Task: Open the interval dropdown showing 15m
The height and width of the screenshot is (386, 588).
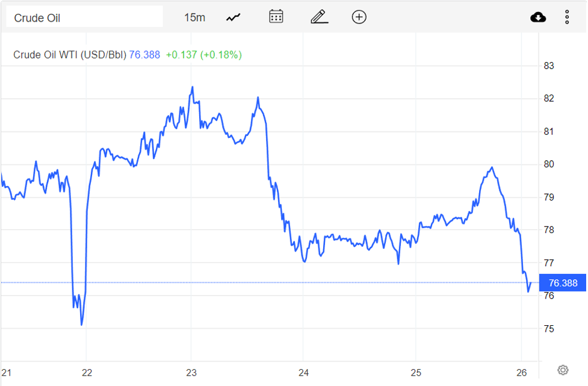Action: [196, 17]
